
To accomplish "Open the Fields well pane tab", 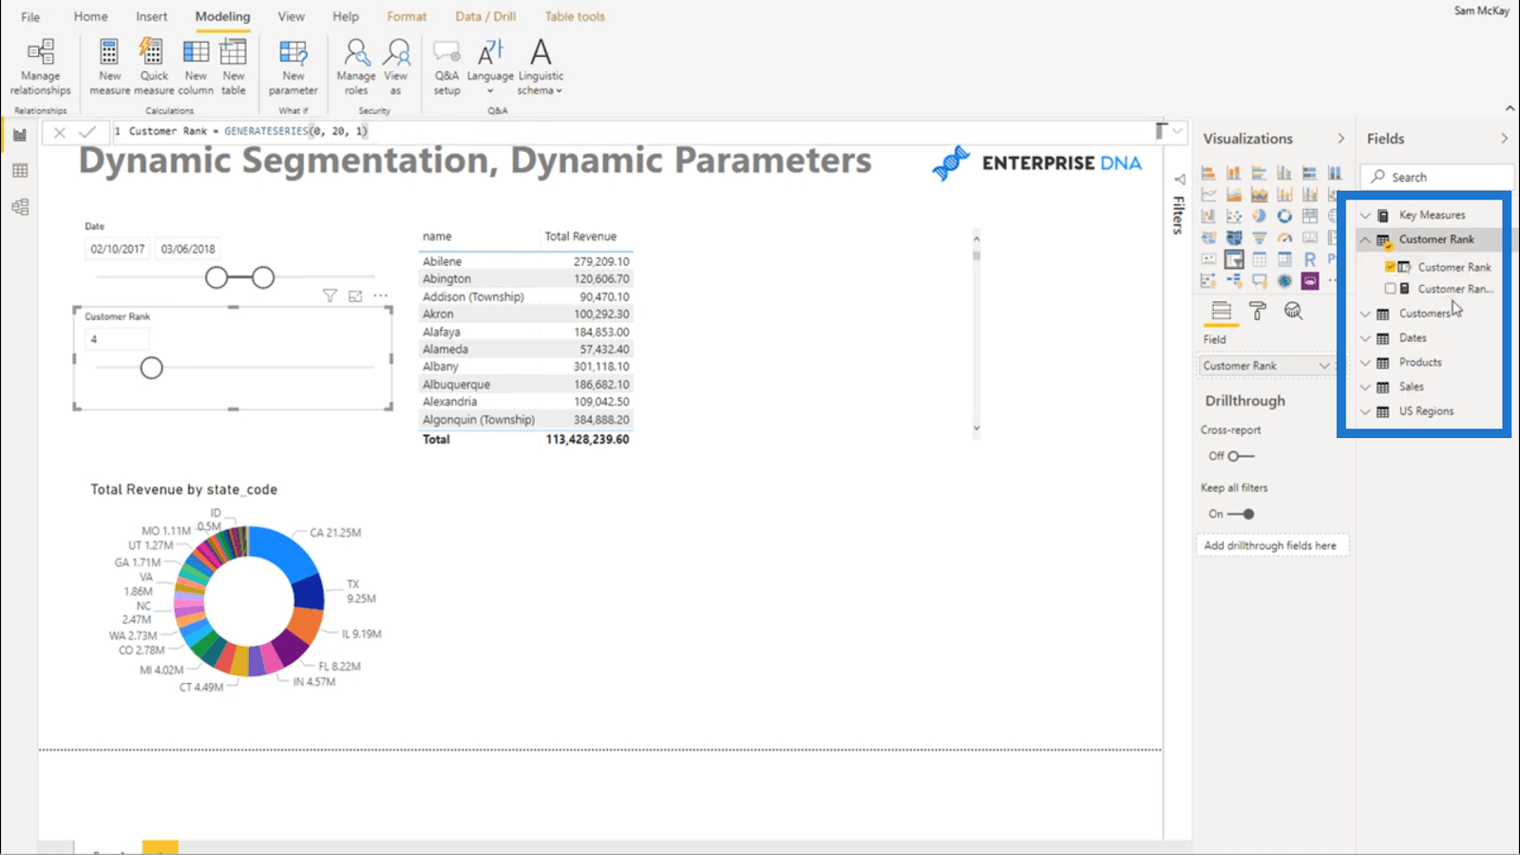I will pyautogui.click(x=1222, y=311).
